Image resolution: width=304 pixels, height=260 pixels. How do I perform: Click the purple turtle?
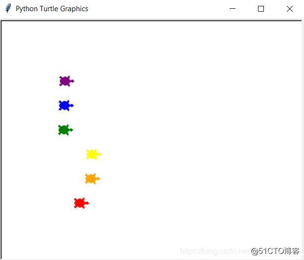[67, 81]
